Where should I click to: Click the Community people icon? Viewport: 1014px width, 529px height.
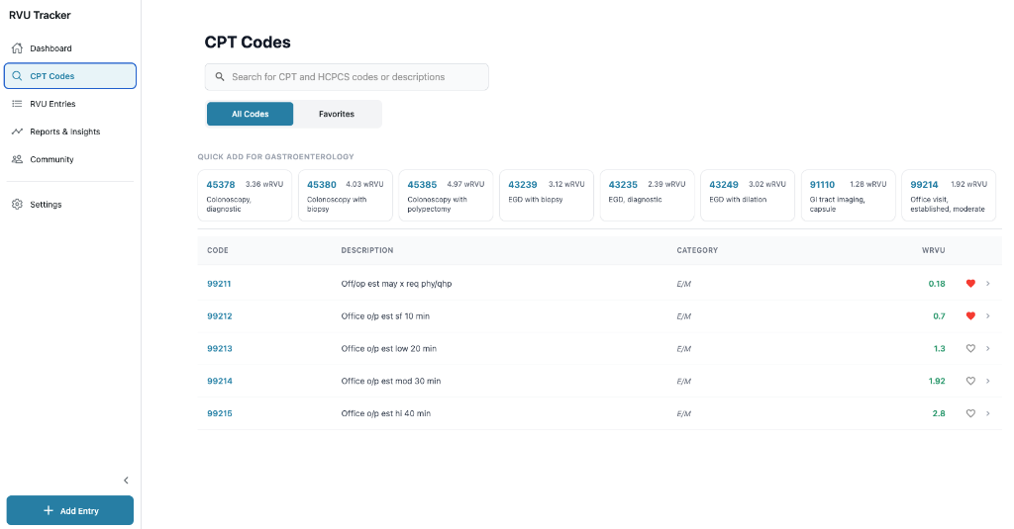click(17, 159)
